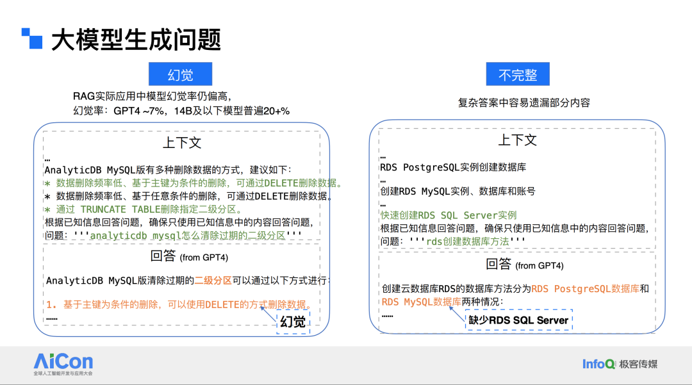Click the left panel 上下文 heading
Image resolution: width=692 pixels, height=385 pixels.
(182, 142)
